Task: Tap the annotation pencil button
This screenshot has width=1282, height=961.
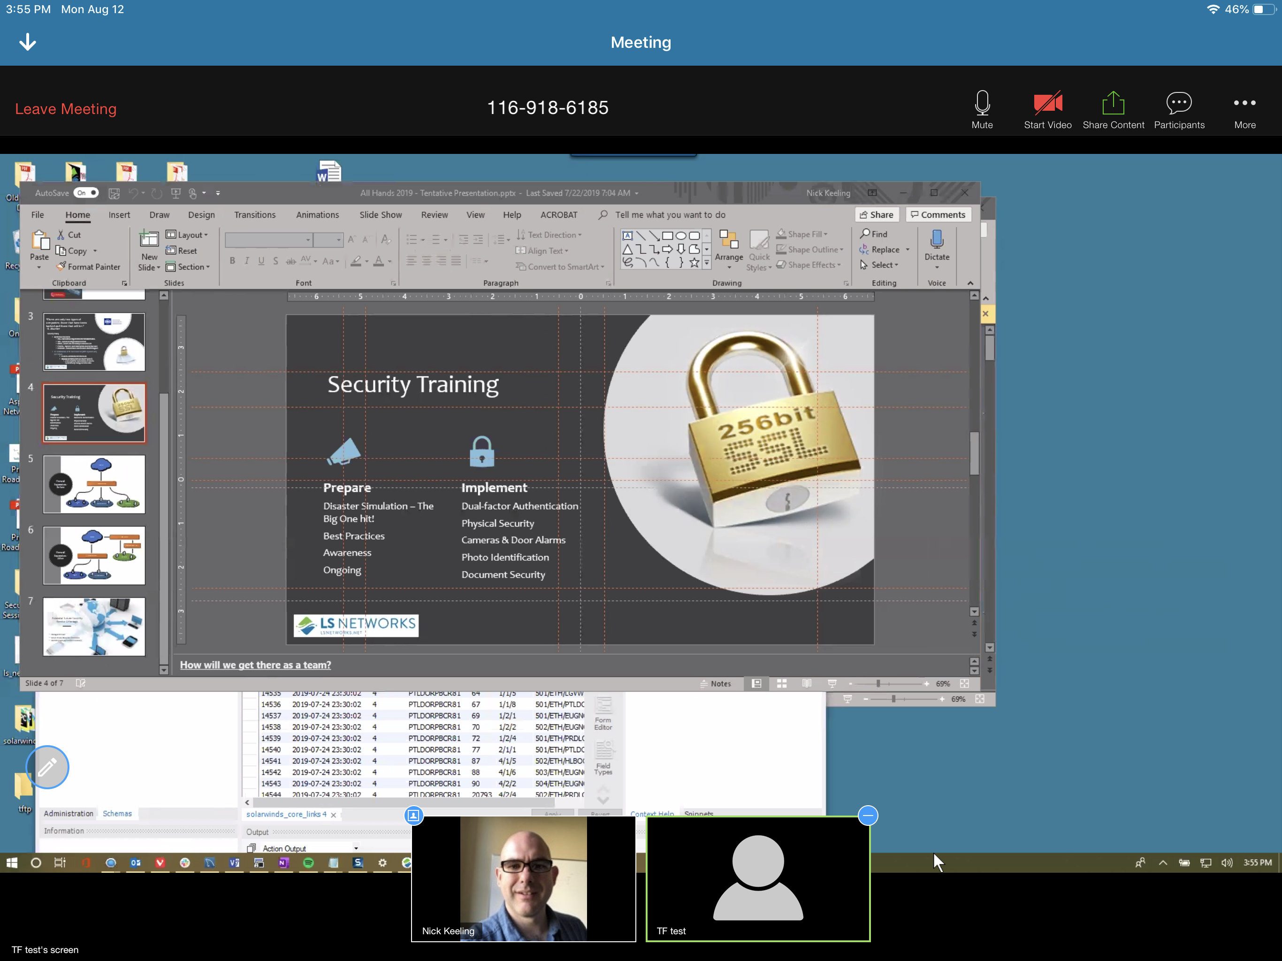Action: click(x=47, y=767)
